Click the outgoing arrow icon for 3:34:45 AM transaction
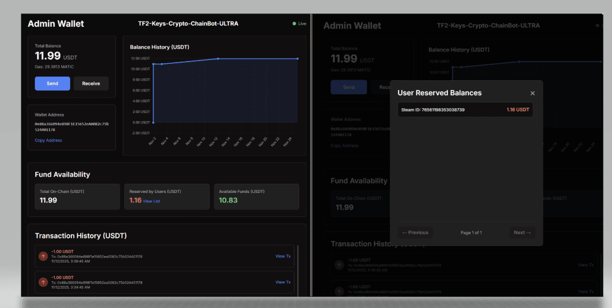Image resolution: width=612 pixels, height=308 pixels. click(43, 282)
